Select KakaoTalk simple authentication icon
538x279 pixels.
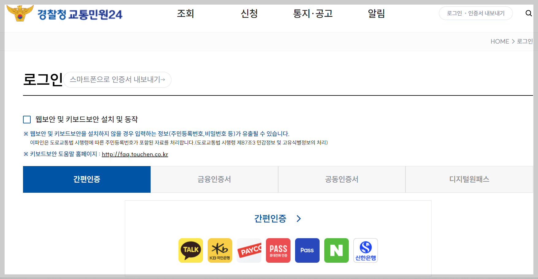pyautogui.click(x=190, y=250)
